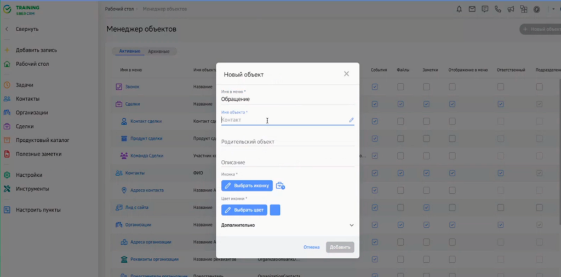The height and width of the screenshot is (277, 561).
Task: Click the Отображение в меню column header
Action: click(x=468, y=70)
